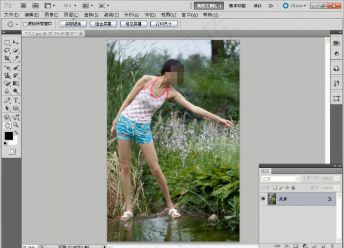344x248 pixels.
Task: Select the Lasso tool
Action: pyautogui.click(x=7, y=50)
